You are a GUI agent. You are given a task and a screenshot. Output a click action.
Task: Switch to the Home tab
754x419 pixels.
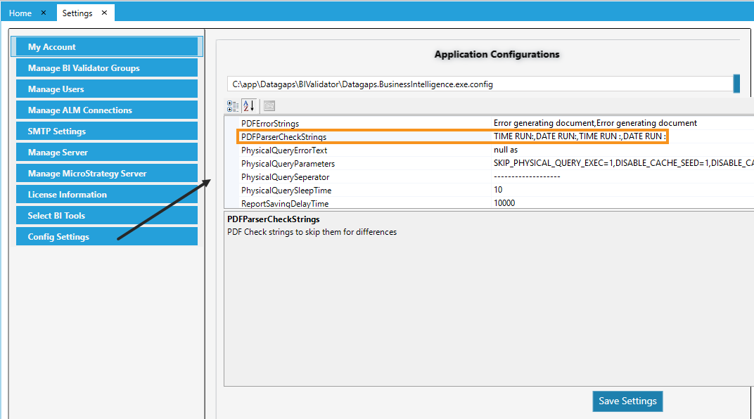click(20, 13)
